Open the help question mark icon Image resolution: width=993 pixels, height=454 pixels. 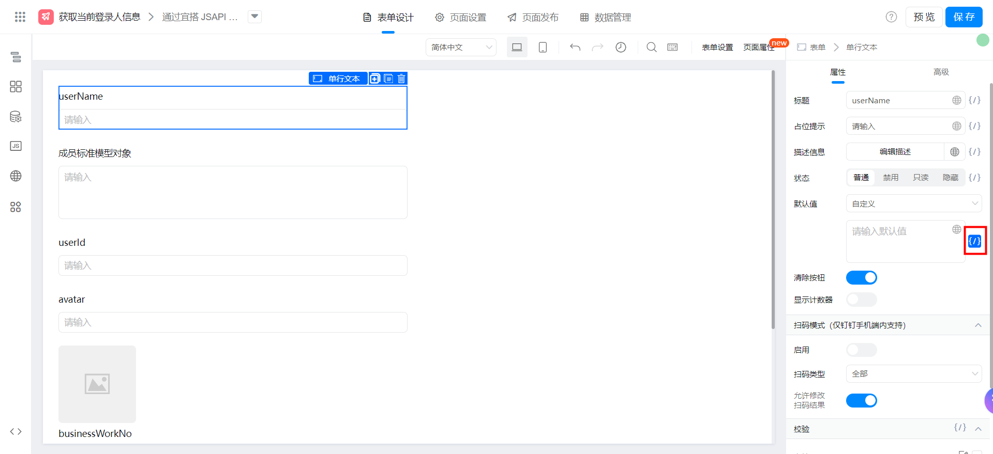[x=891, y=17]
